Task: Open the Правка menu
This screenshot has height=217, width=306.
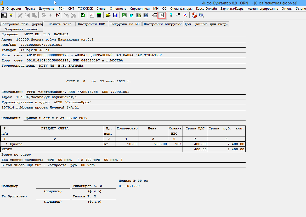Action: [30, 9]
